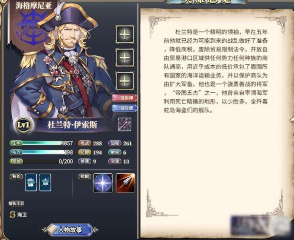Screen dimensions: 294x240
Task: Open the first talent card under 特长
Action: click(31, 183)
